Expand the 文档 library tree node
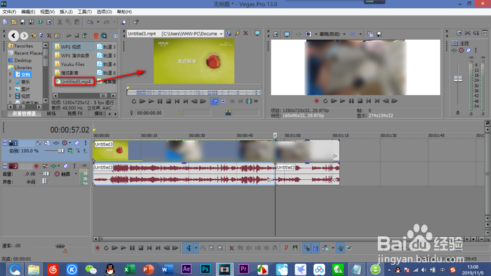The width and height of the screenshot is (491, 276). tap(10, 75)
